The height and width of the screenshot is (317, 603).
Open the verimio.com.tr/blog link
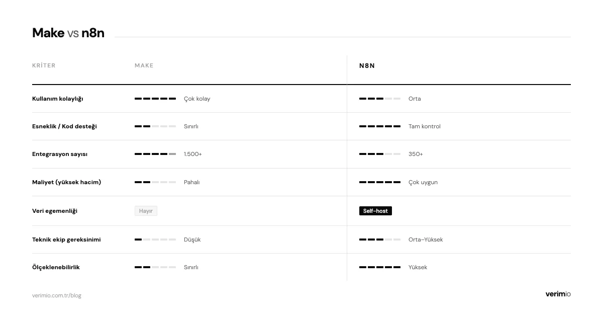[x=57, y=295]
